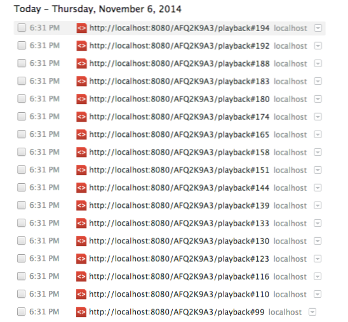Tick the checkbox for the playback#192 entry
The height and width of the screenshot is (322, 348).
(22, 46)
